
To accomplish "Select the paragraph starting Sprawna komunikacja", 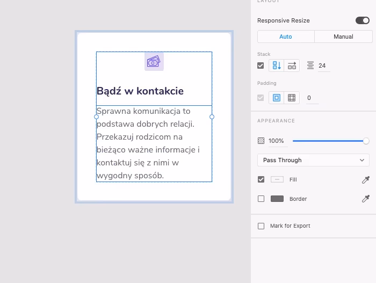I will tap(148, 143).
